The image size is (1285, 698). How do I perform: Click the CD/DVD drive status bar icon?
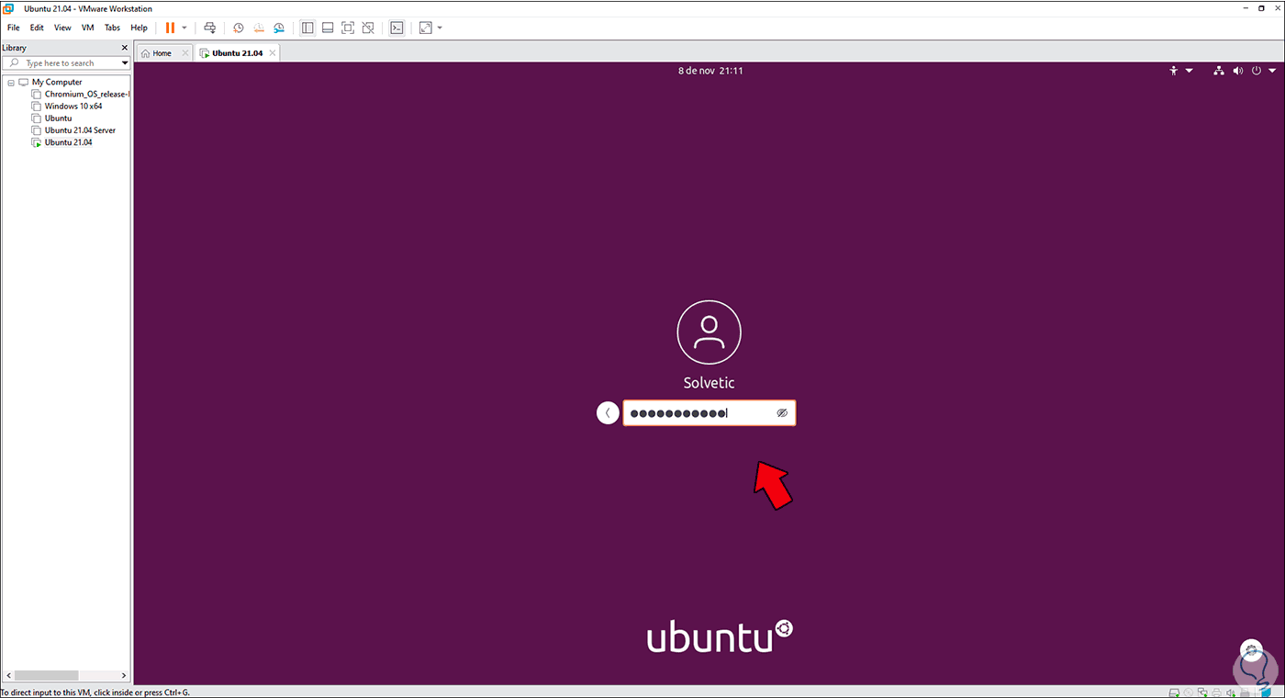click(1190, 692)
